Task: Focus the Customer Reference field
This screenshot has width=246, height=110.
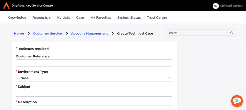Action: [94, 63]
